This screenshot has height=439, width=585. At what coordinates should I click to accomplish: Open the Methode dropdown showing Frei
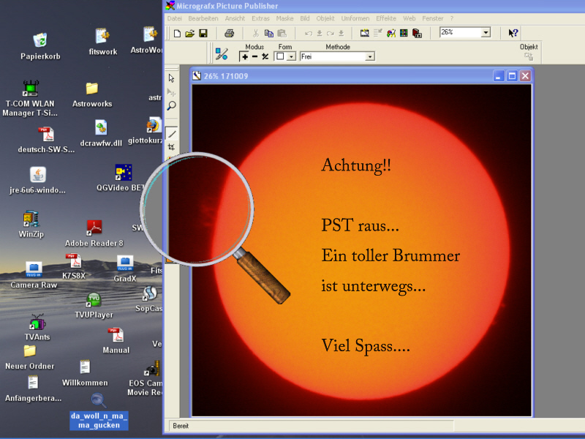pyautogui.click(x=370, y=56)
